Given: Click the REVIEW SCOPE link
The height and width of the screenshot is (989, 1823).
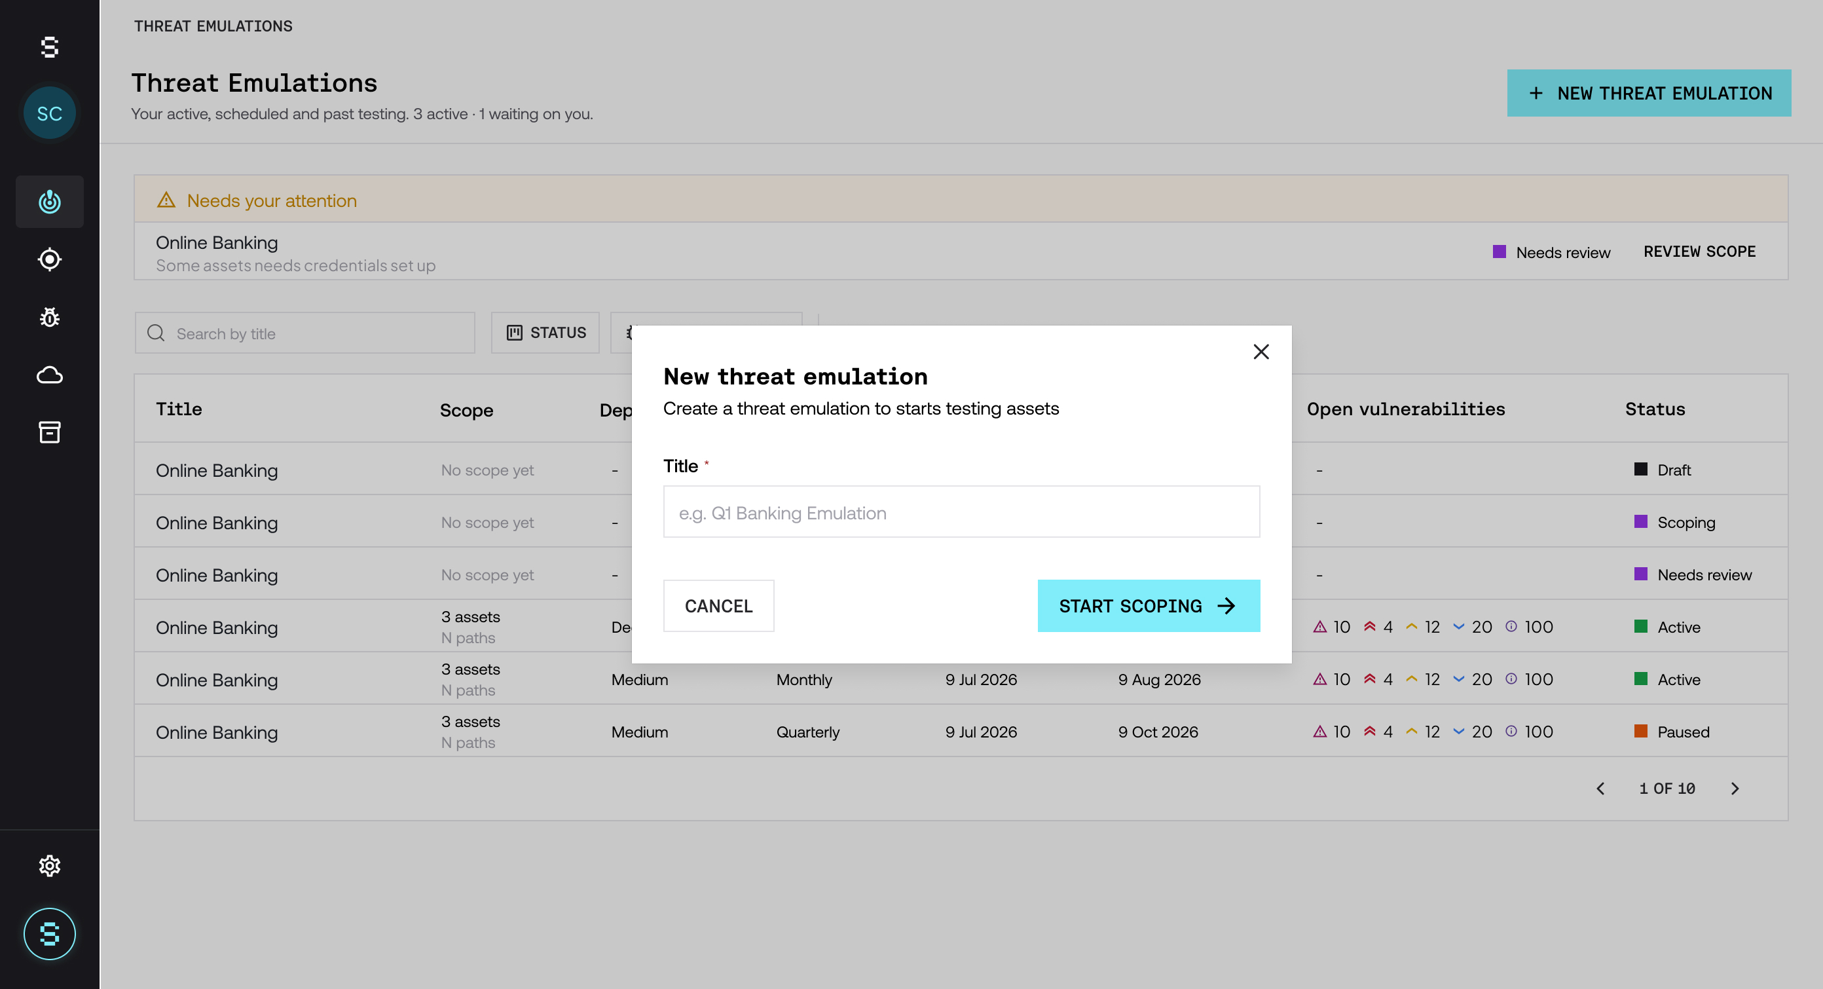Looking at the screenshot, I should click(x=1699, y=252).
